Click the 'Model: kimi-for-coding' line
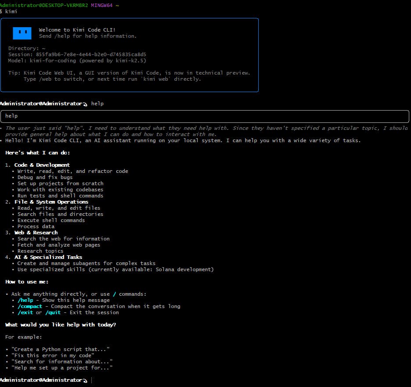411x387 pixels. coord(77,61)
